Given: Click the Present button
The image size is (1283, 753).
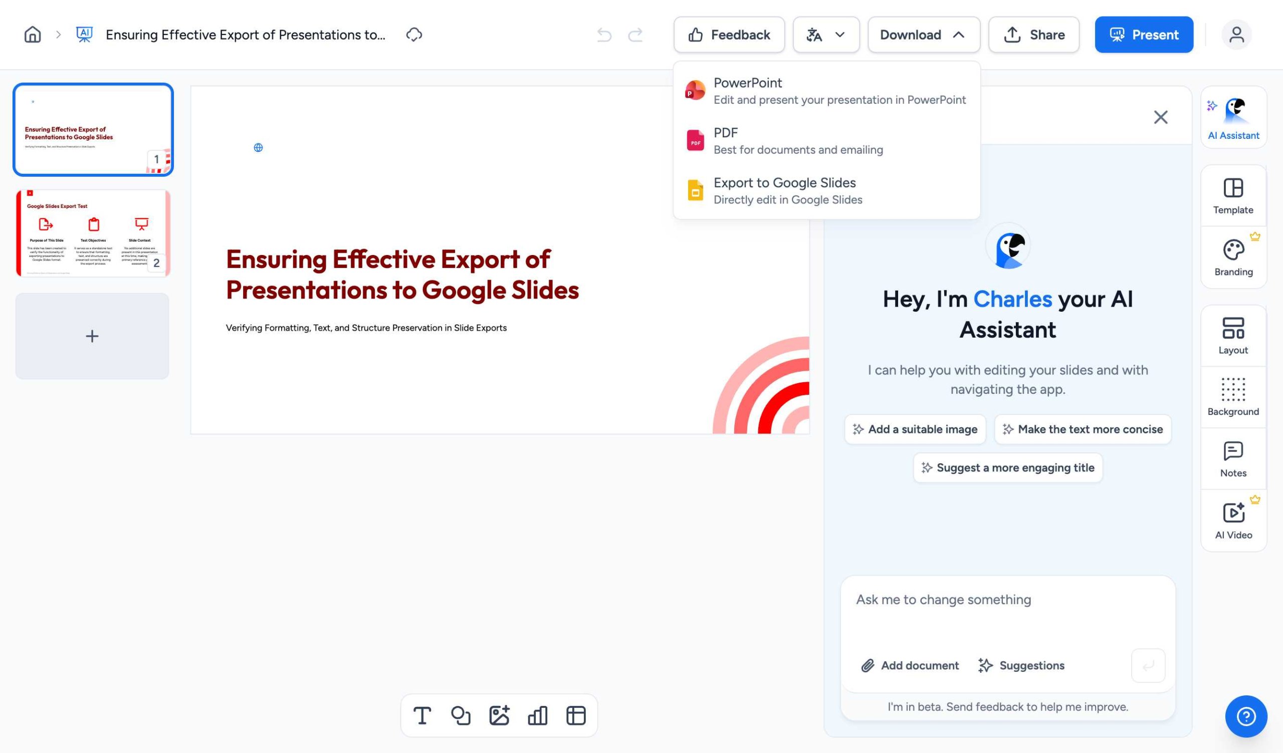Looking at the screenshot, I should click(x=1144, y=35).
